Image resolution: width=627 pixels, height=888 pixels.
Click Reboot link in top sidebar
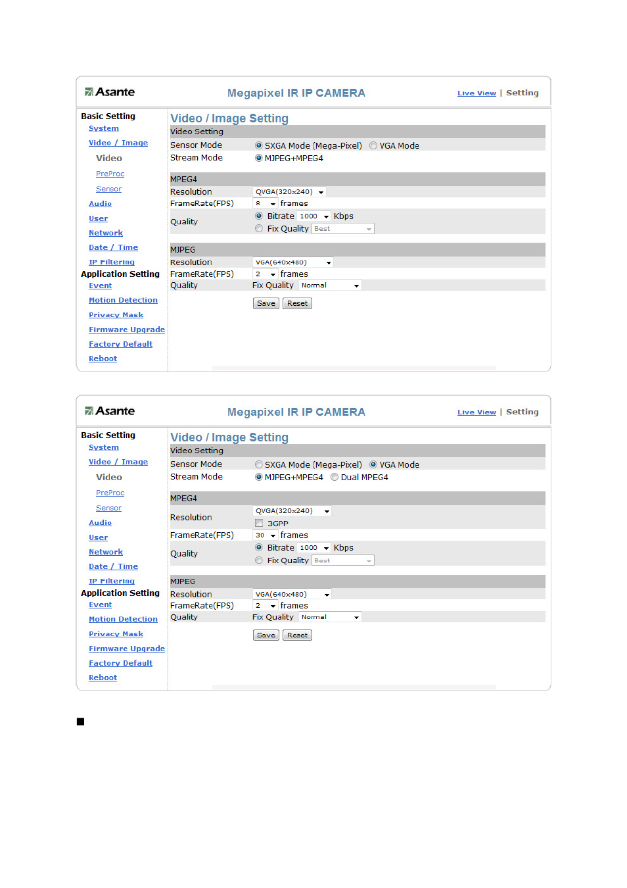click(x=103, y=358)
